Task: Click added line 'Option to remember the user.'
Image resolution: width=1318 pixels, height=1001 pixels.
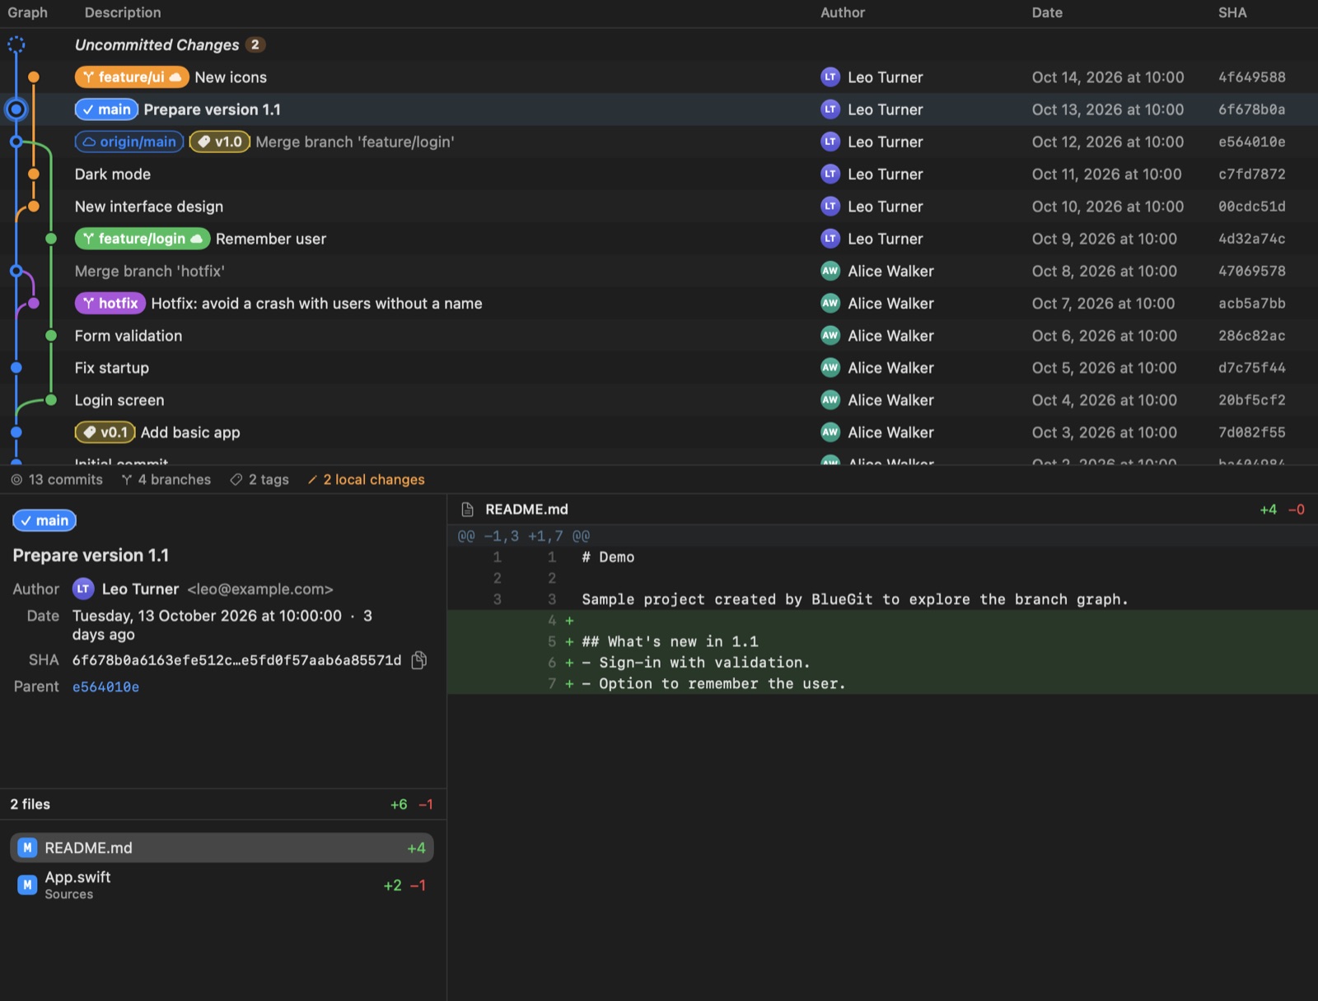Action: (x=713, y=683)
